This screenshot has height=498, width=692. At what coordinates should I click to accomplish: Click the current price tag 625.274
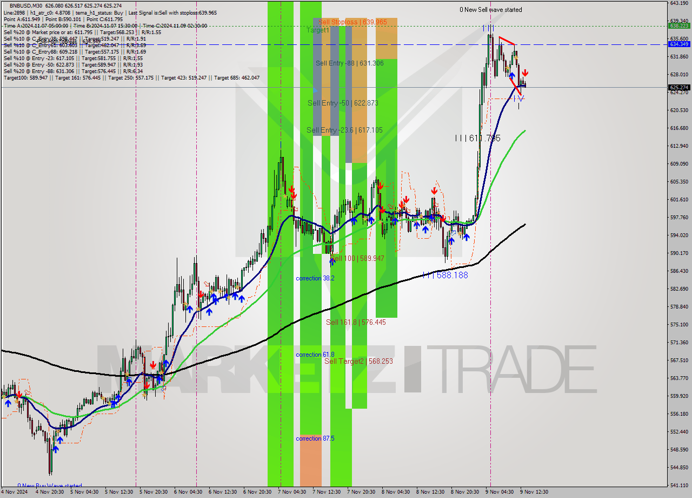[x=679, y=87]
